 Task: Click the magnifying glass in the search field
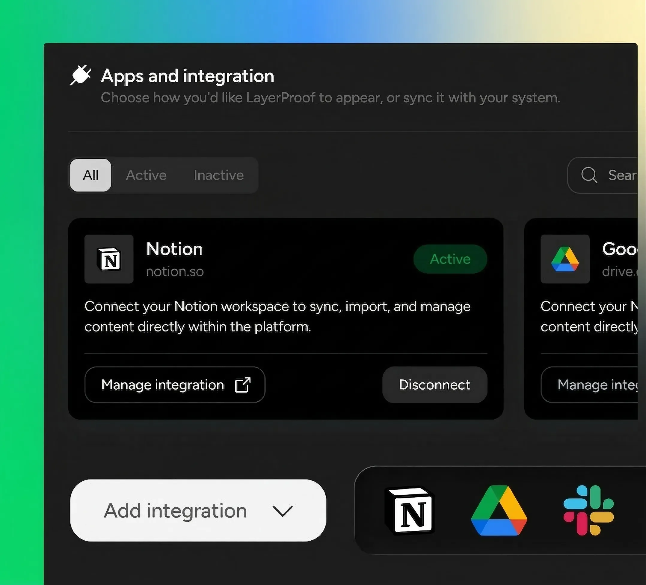pyautogui.click(x=589, y=175)
